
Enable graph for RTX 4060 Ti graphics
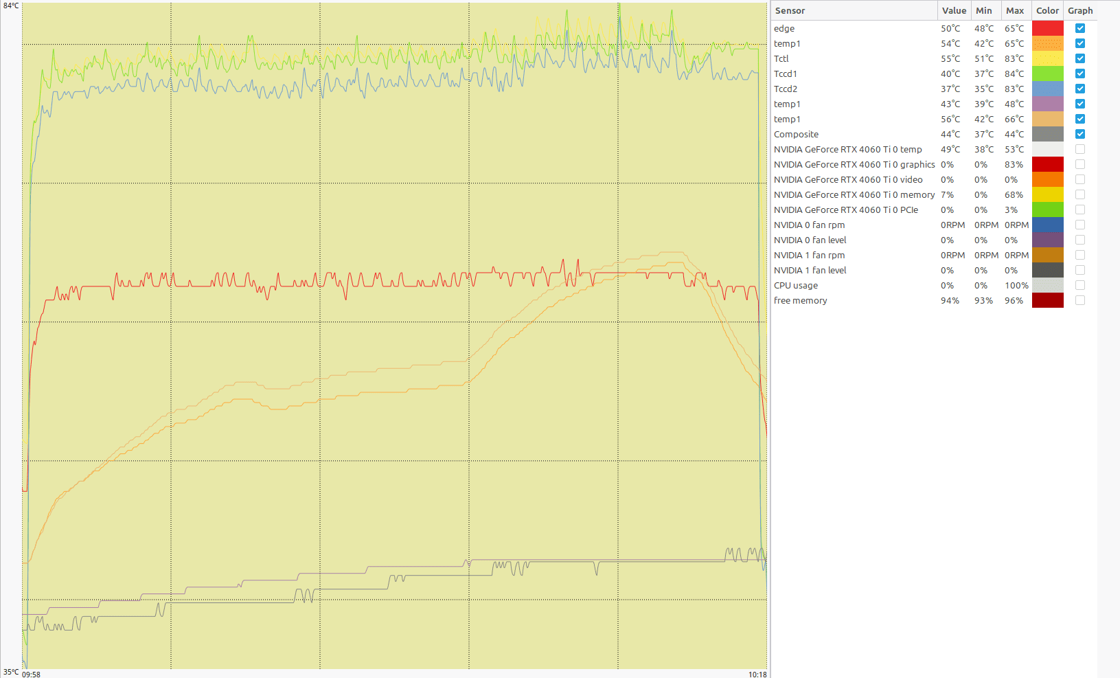[1080, 164]
